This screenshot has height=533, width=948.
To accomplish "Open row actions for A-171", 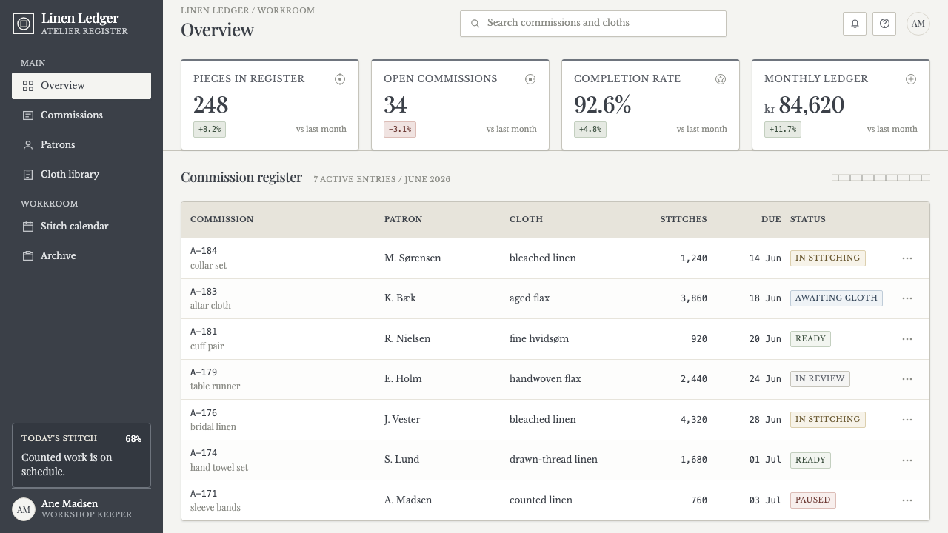I will [907, 500].
